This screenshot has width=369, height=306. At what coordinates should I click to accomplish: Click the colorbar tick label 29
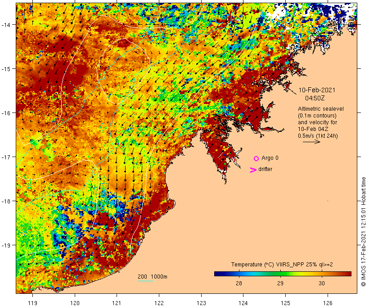coord(280,283)
